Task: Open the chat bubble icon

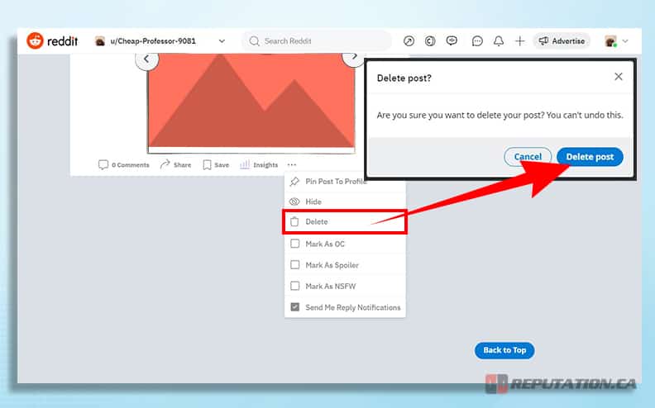Action: 477,40
